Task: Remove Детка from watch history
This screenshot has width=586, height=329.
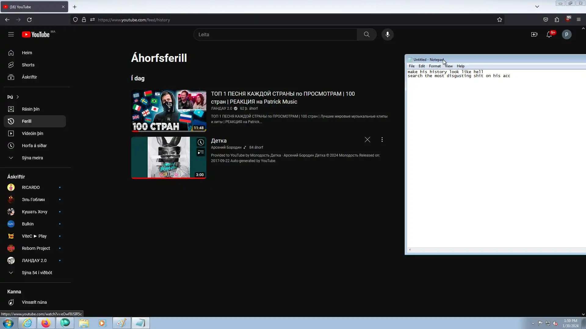Action: 367,140
